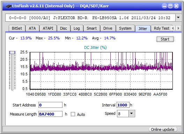This screenshot has width=184, height=134.
Task: Open the Rdy Test tab
Action: click(161, 28)
